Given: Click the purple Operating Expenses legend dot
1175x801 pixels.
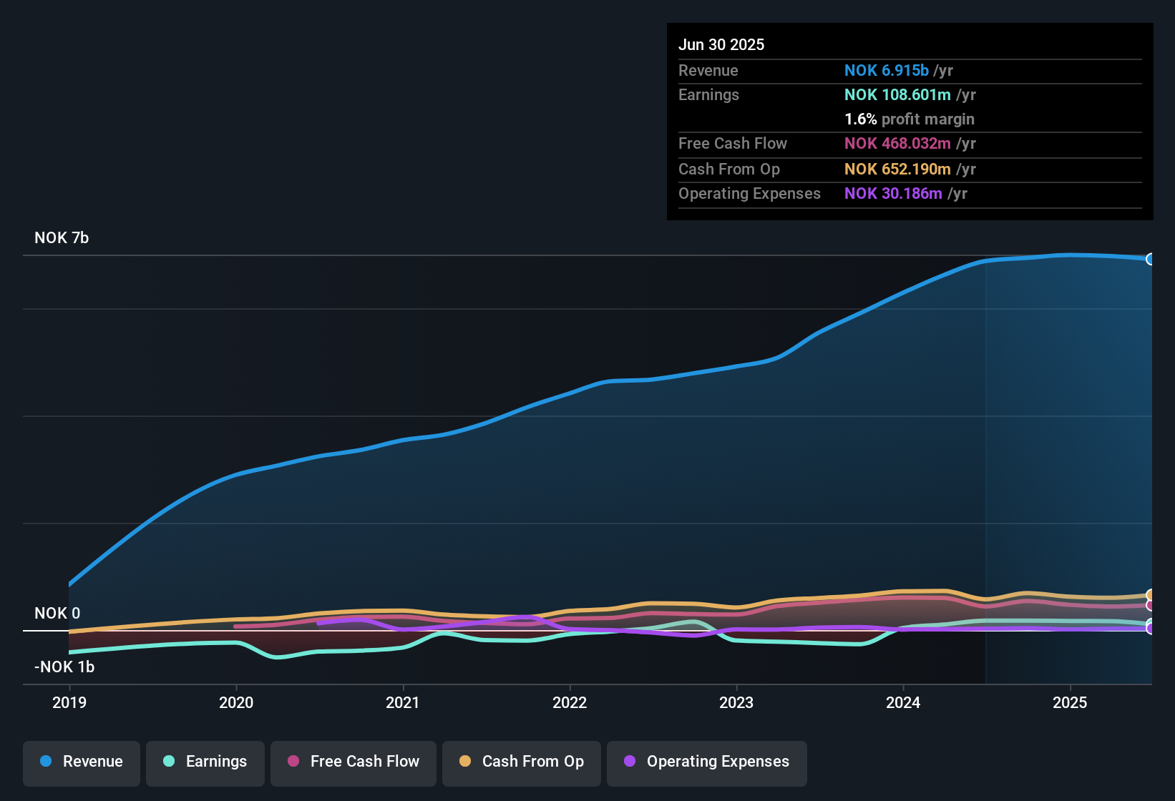Looking at the screenshot, I should (630, 761).
